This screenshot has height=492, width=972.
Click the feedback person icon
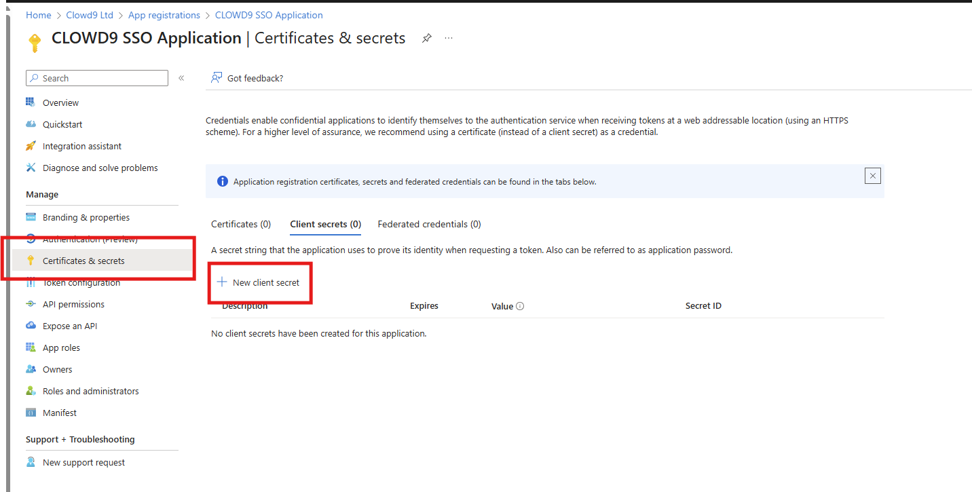[x=217, y=78]
